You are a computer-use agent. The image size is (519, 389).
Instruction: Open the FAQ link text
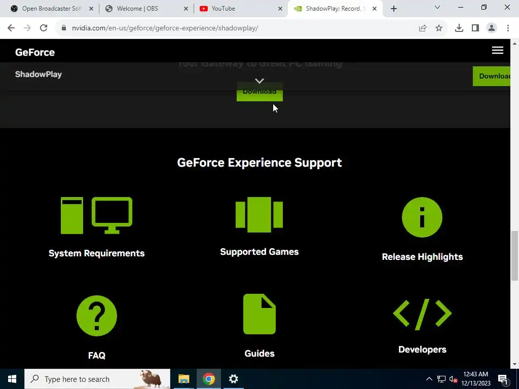(x=97, y=355)
